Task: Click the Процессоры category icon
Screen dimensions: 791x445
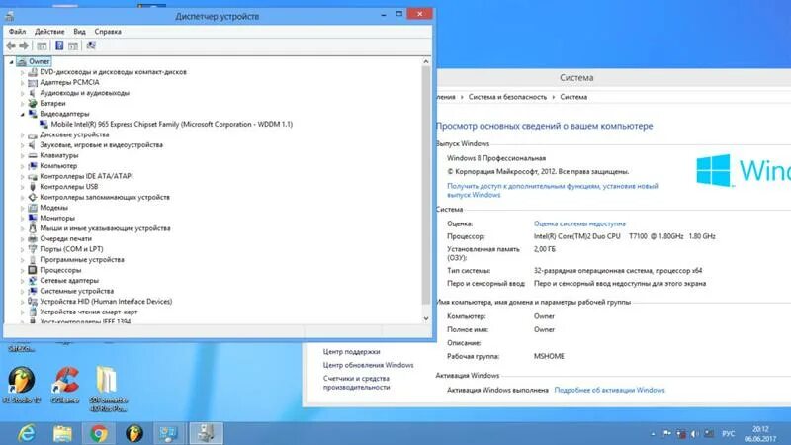Action: point(33,270)
